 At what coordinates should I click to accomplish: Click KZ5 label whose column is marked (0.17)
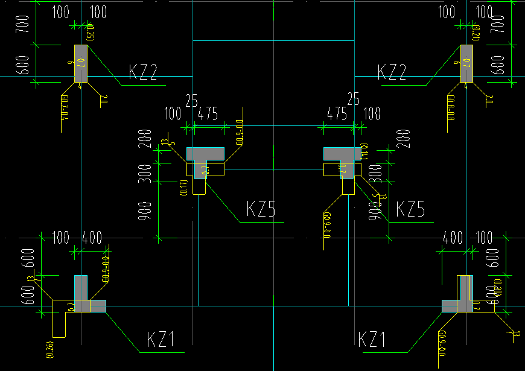[x=261, y=209]
